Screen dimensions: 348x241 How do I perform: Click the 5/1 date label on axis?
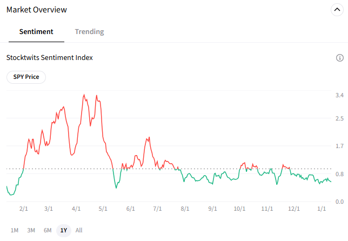(x=103, y=209)
